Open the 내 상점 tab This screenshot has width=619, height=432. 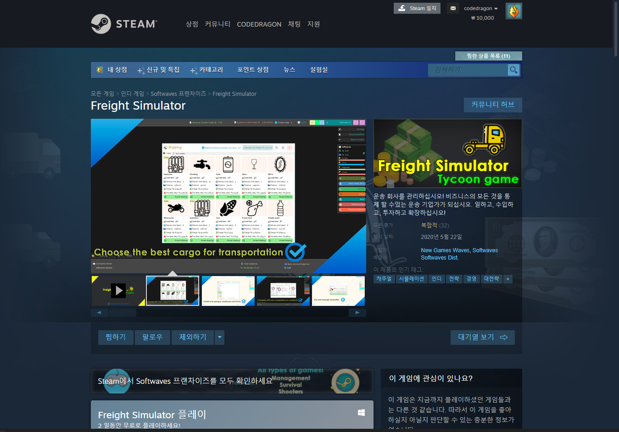pos(112,70)
